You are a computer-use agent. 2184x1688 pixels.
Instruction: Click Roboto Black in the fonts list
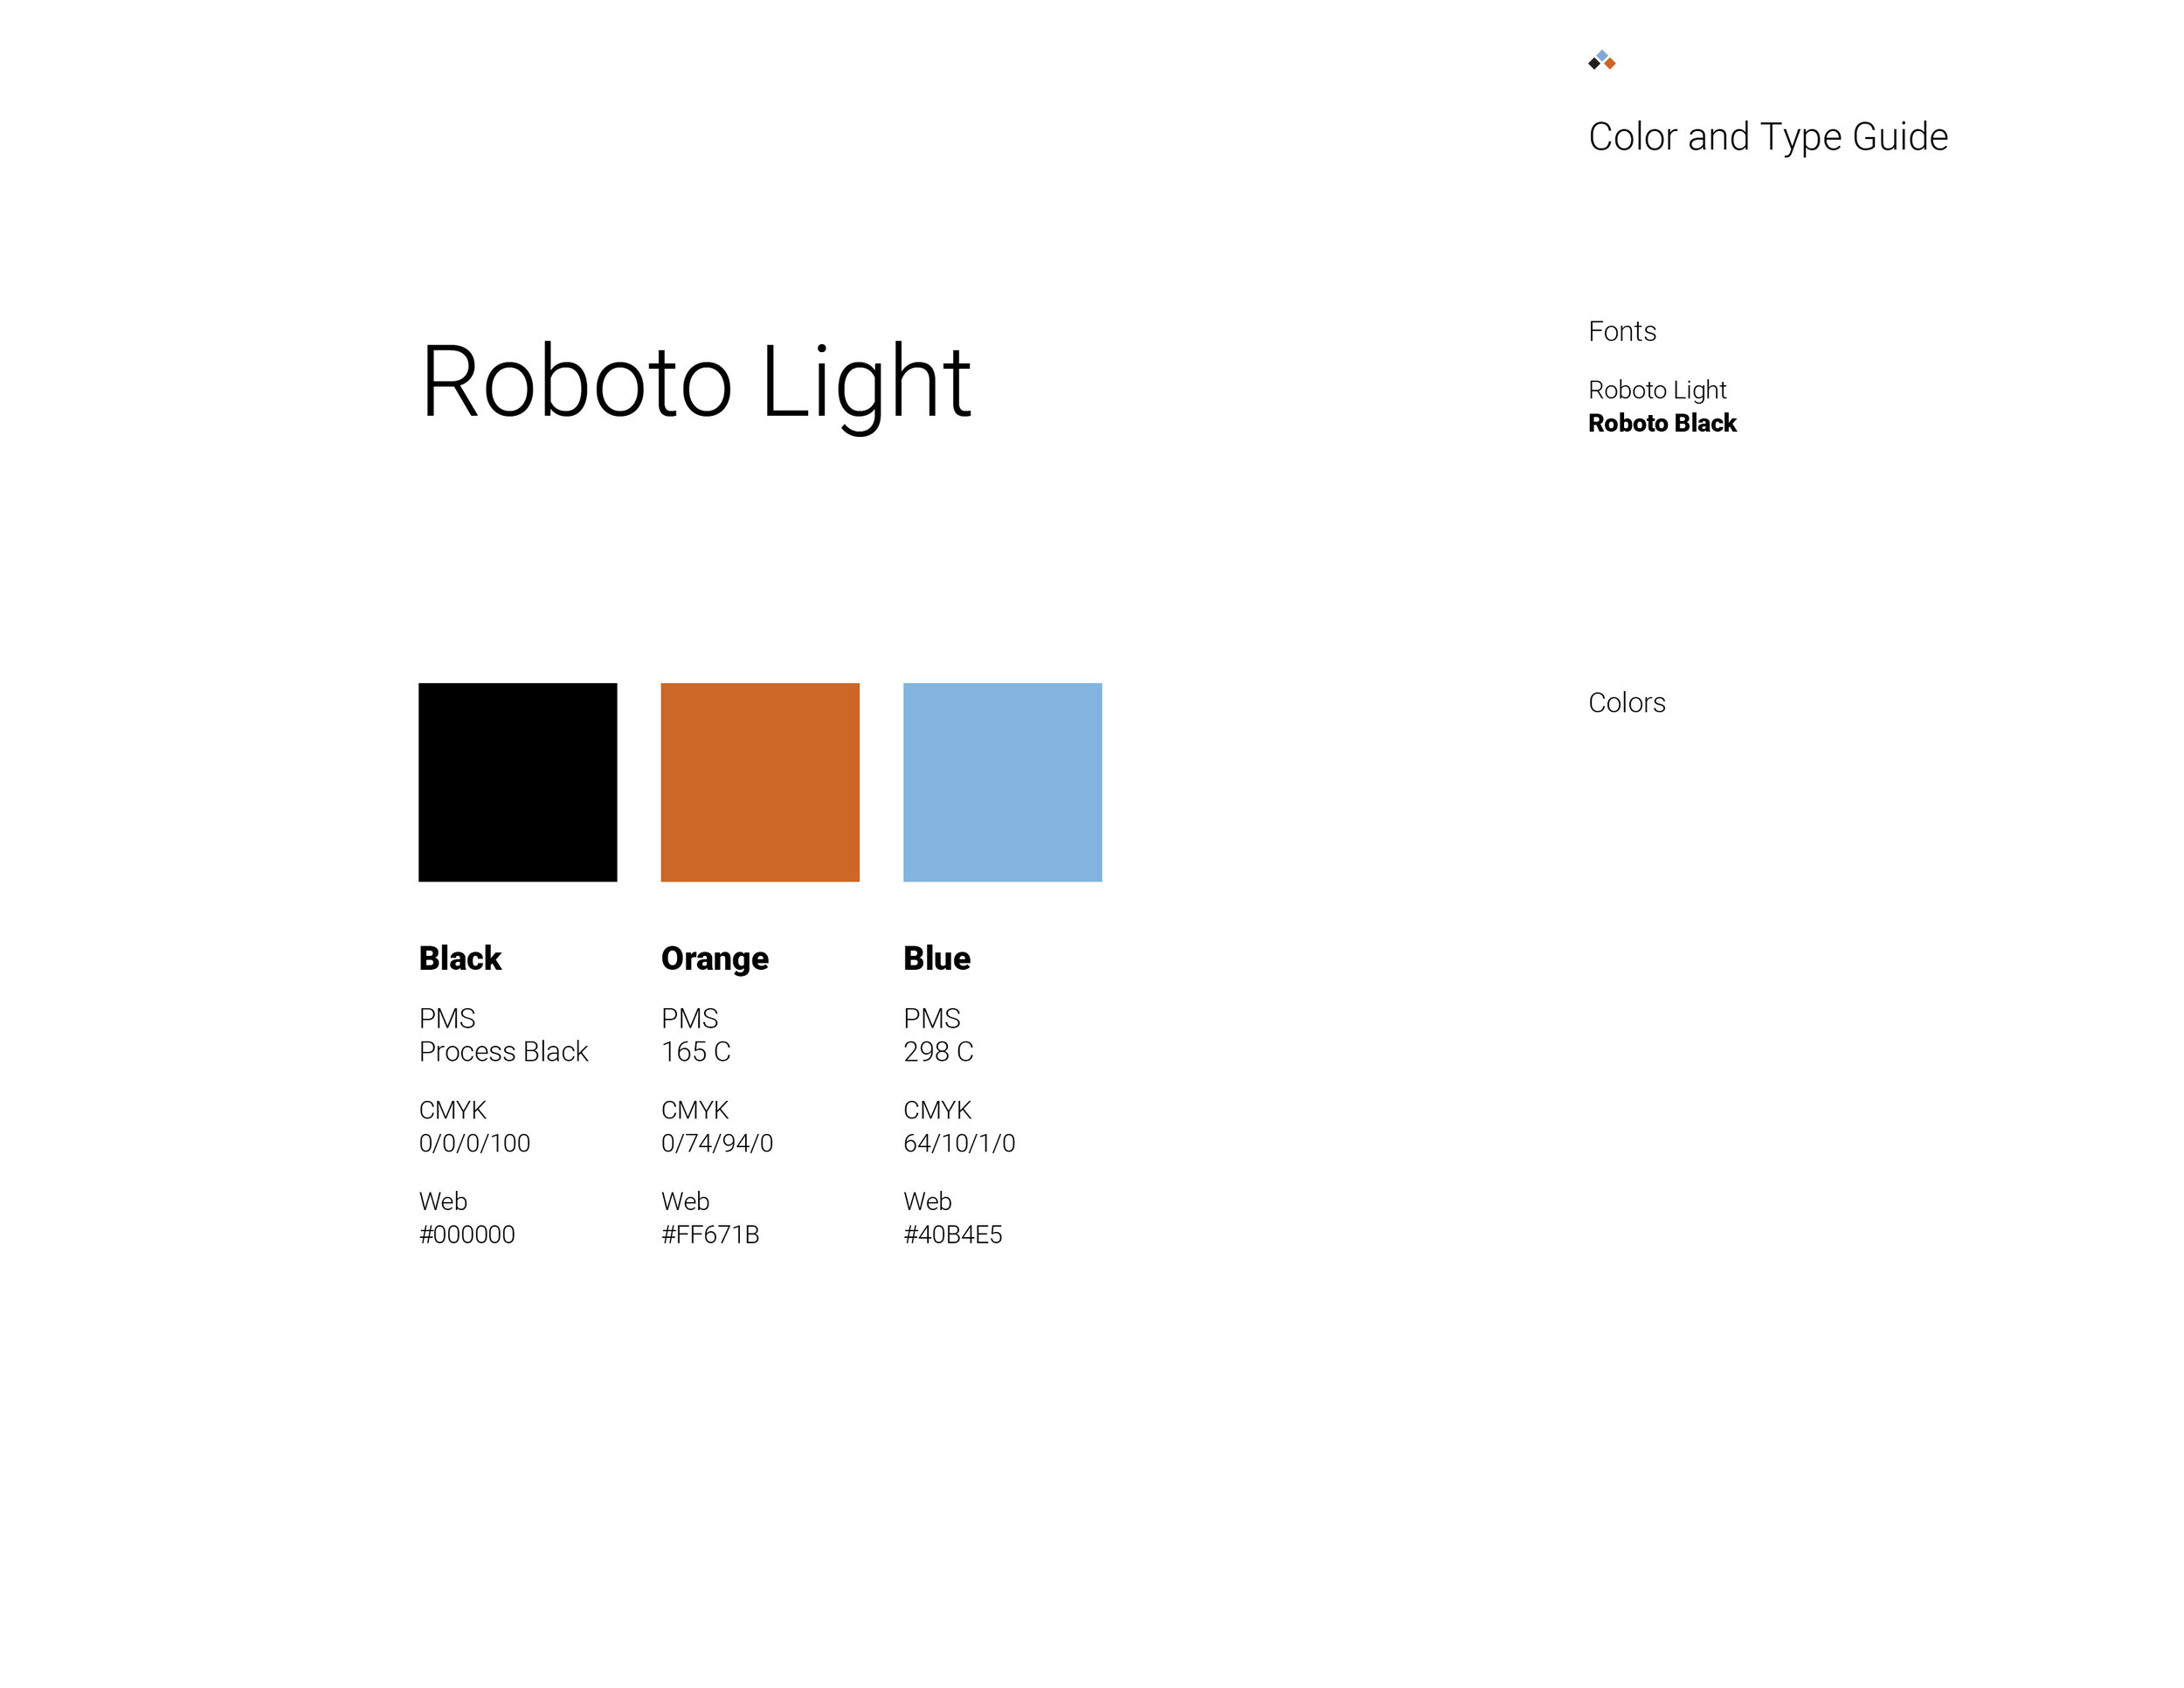pos(1662,423)
